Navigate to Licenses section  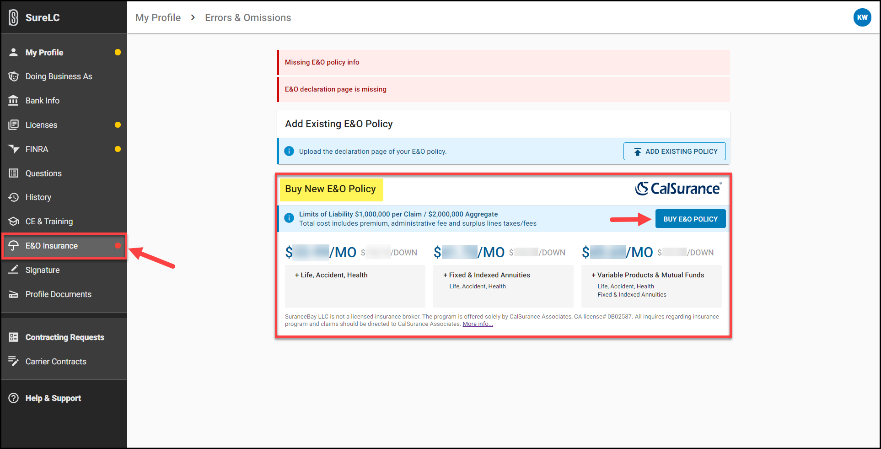pos(64,124)
